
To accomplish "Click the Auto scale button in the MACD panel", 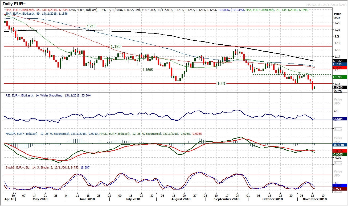I will [338, 163].
